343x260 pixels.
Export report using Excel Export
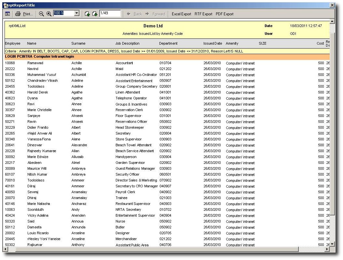(x=181, y=14)
